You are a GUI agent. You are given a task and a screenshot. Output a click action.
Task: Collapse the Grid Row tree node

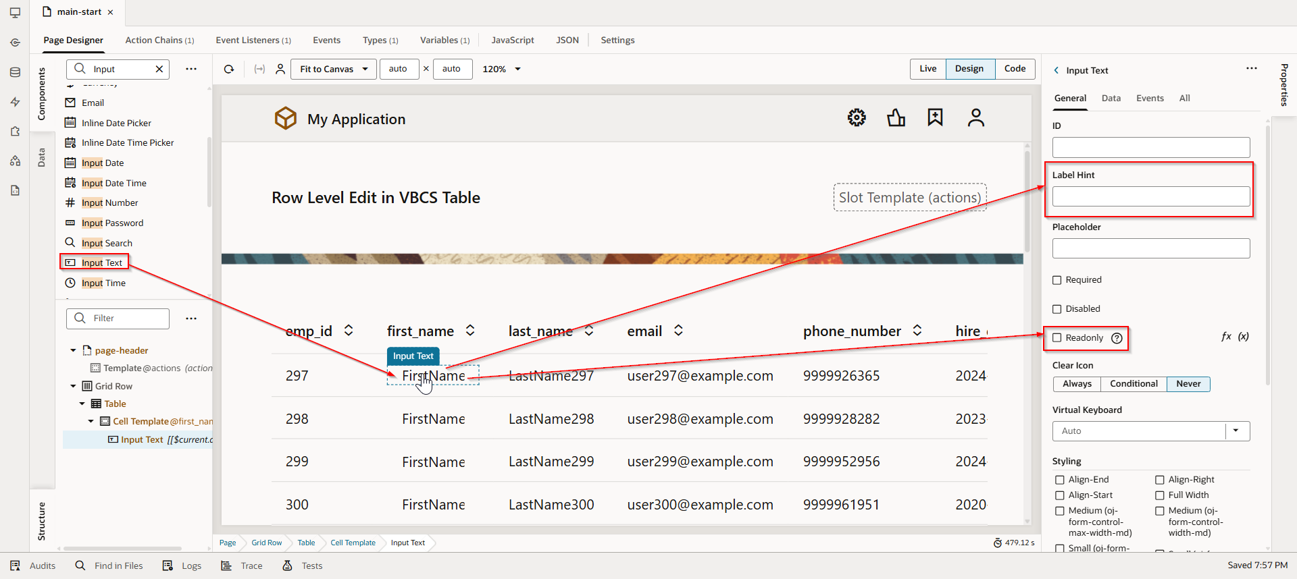point(74,387)
